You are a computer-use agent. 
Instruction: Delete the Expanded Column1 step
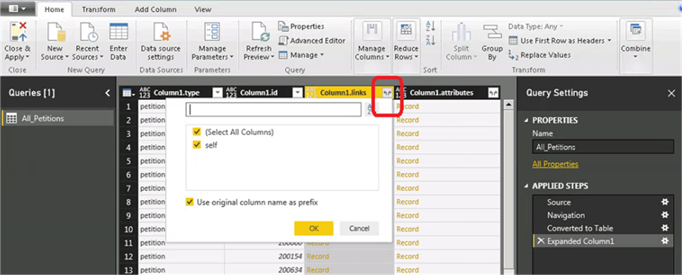coord(540,241)
